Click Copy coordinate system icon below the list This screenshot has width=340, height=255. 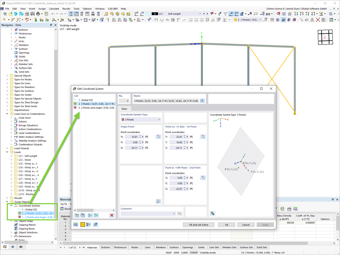[83, 215]
